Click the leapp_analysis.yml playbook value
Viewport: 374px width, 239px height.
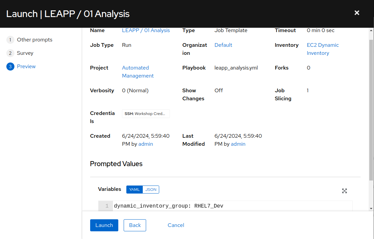click(x=236, y=68)
